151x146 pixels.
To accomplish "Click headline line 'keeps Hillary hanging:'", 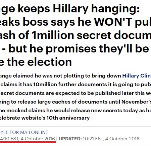I will (x=79, y=9).
